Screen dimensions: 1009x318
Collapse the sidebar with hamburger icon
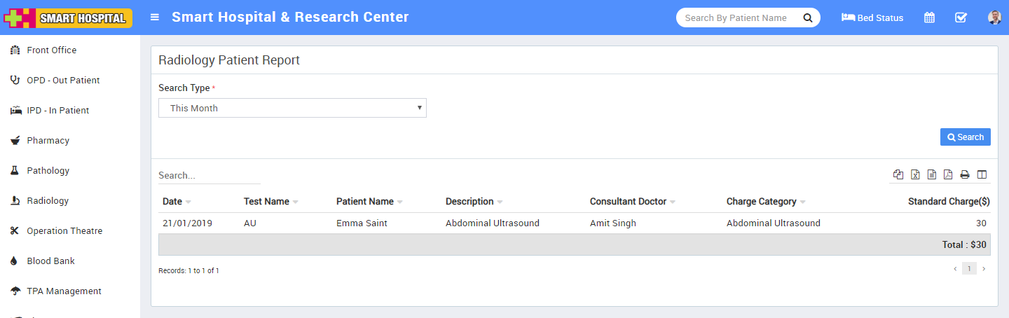pyautogui.click(x=155, y=18)
